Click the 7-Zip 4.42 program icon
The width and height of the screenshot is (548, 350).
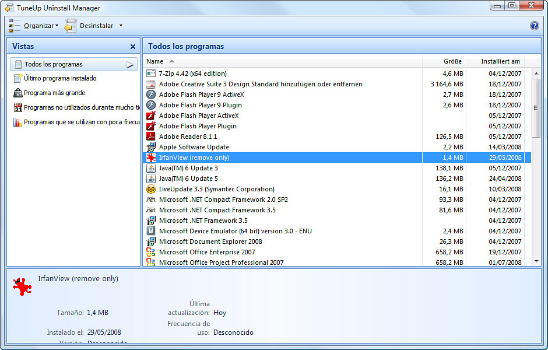(x=151, y=73)
